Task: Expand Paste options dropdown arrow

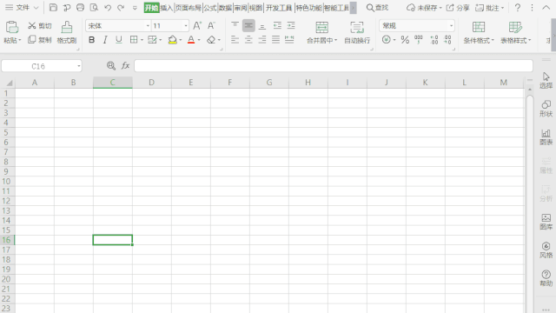Action: (x=19, y=41)
